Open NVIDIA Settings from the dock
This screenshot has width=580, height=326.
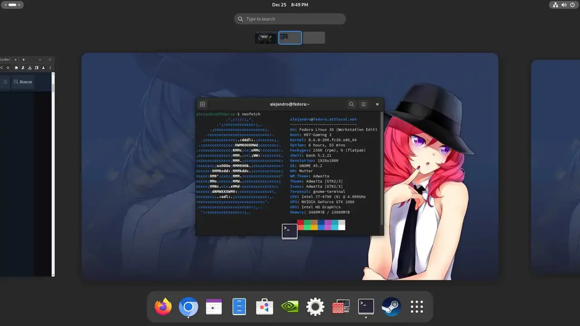pos(290,307)
